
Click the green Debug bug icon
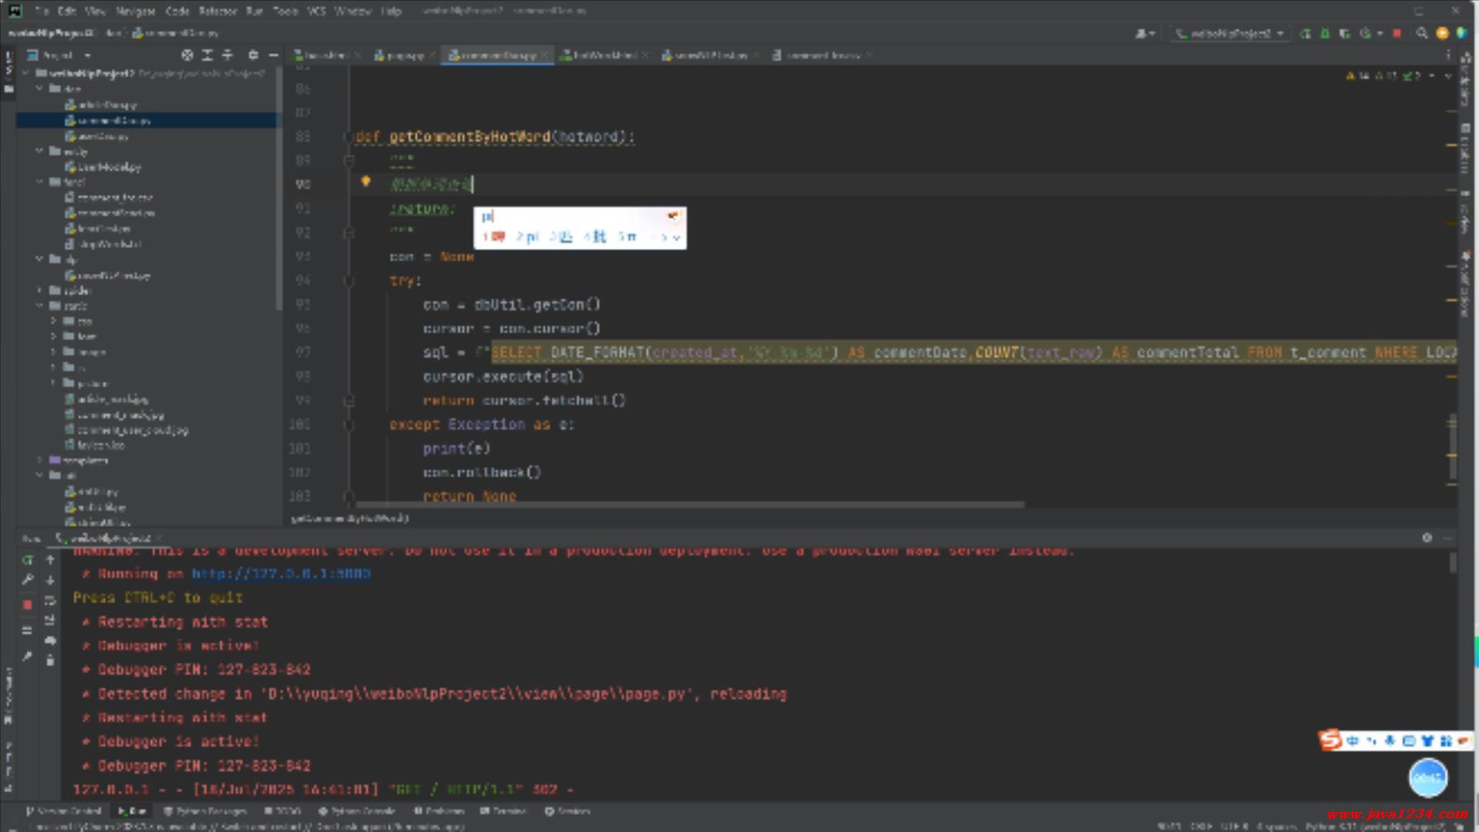pyautogui.click(x=1325, y=33)
